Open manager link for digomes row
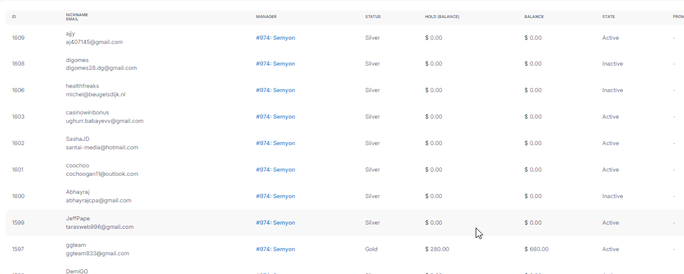This screenshot has height=274, width=684. 275,64
